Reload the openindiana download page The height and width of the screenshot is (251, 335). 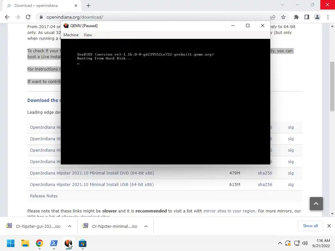[28, 17]
